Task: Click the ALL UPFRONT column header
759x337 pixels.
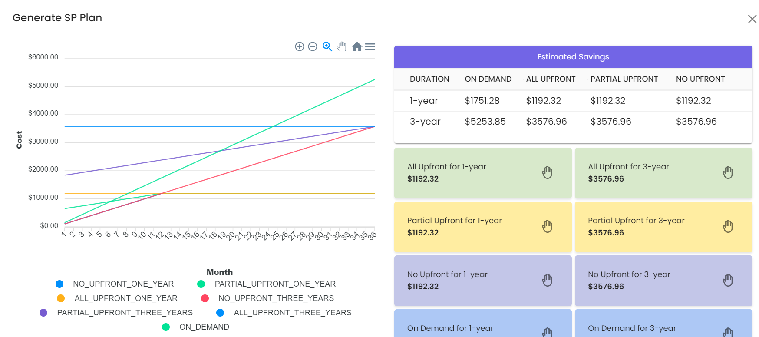Action: [551, 79]
